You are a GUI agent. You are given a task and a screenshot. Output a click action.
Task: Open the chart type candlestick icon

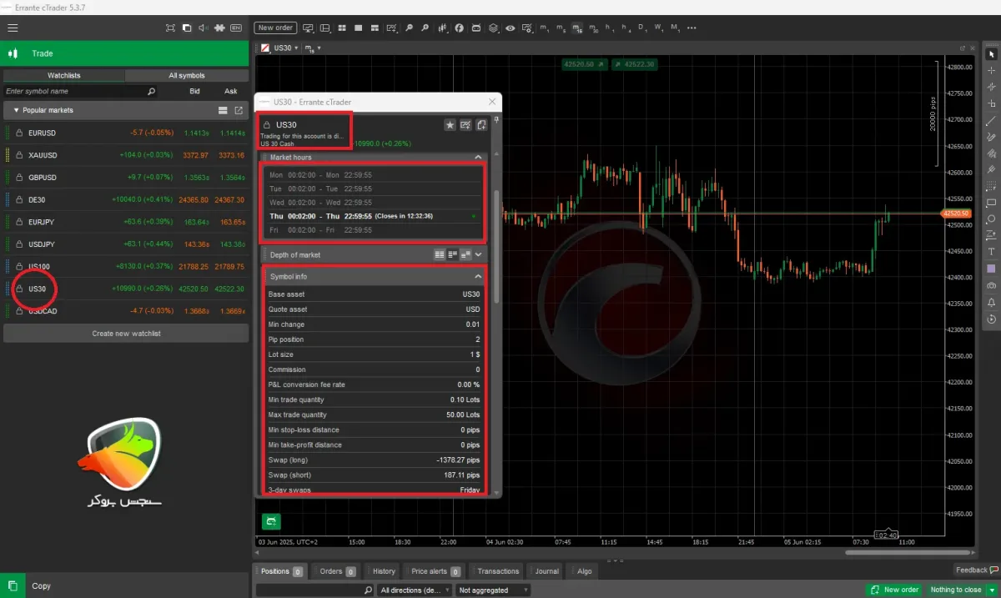coord(443,28)
